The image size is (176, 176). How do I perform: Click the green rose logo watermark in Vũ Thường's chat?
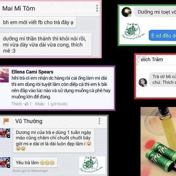click(x=92, y=165)
